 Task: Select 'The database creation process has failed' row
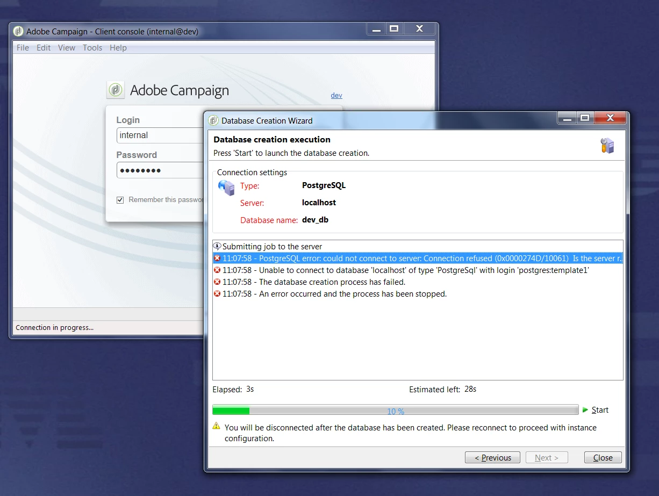point(418,282)
